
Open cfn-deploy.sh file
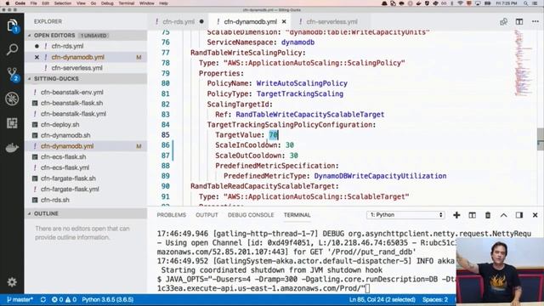coord(86,125)
